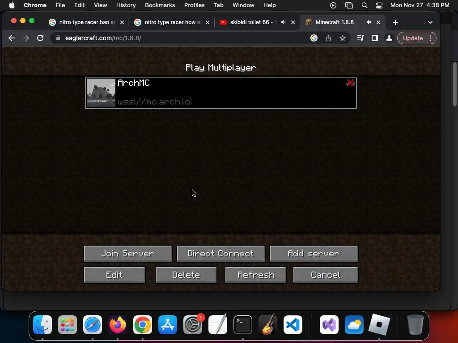Close the Minecraft 1.8.8 tab
458x343 pixels.
(x=378, y=22)
